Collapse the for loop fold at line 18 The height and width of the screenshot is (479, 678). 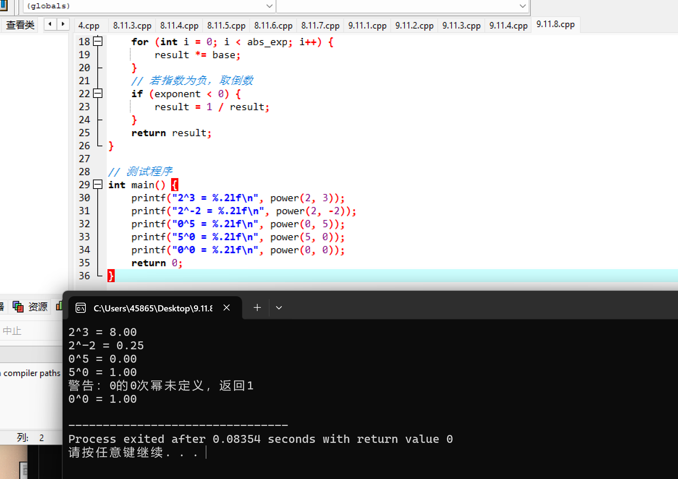click(98, 42)
